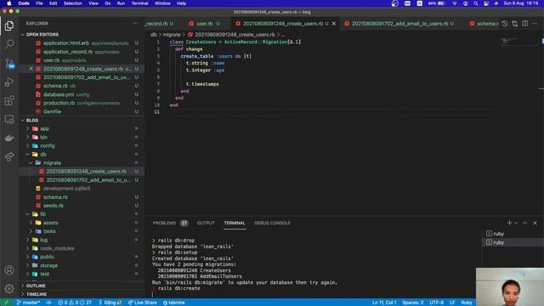Close the terminal panel

point(535,223)
